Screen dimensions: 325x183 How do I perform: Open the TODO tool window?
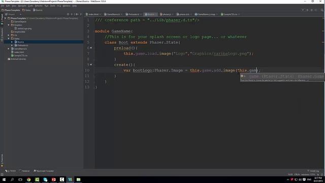click(11, 171)
